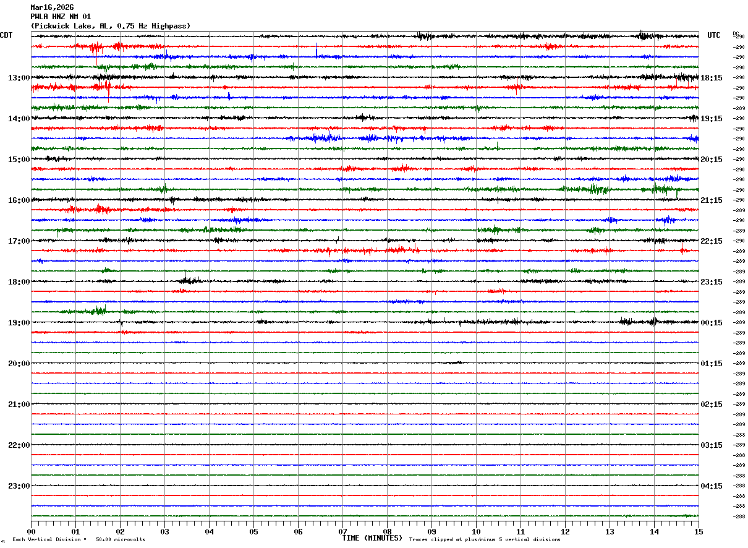Viewport: 748px width, 548px height.
Task: Click the 04:15 UTC time label
Action: (711, 486)
